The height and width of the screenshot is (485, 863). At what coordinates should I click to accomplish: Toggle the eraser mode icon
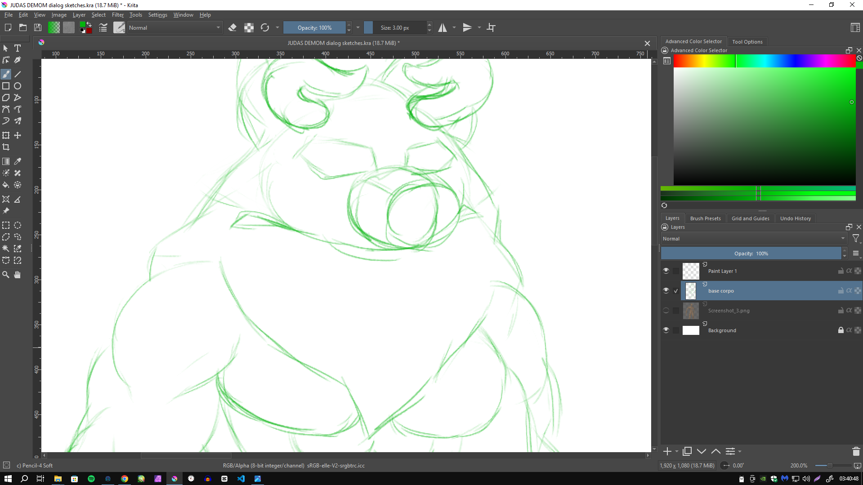[233, 27]
